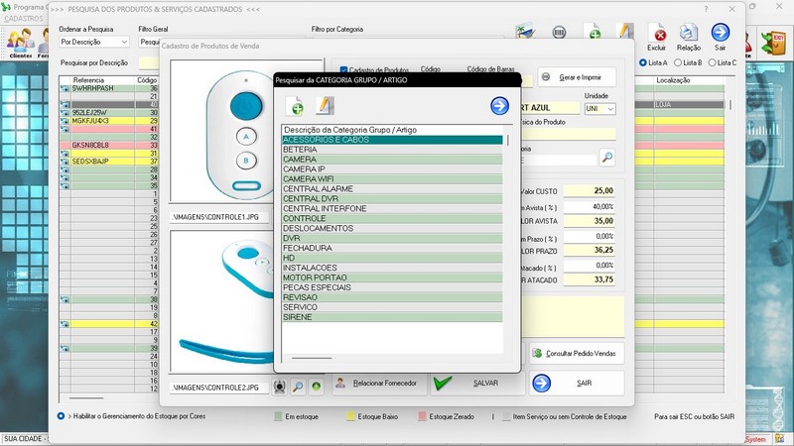Click the Gerar e Imprimir button
Screen dimensions: 794x446
click(576, 77)
